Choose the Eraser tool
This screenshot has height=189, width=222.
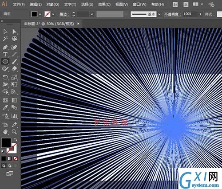[x=14, y=68]
